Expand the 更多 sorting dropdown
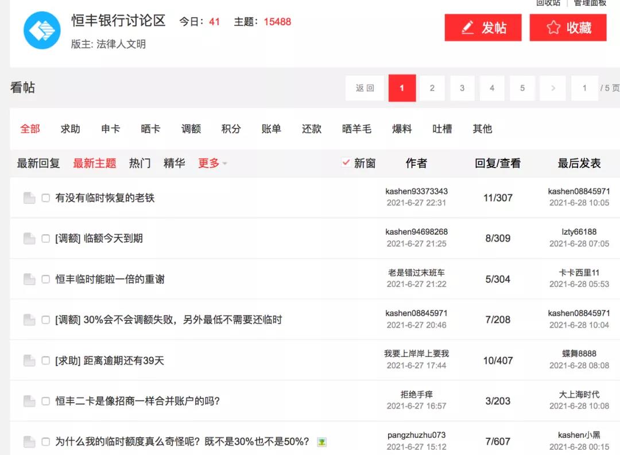The image size is (620, 455). click(x=212, y=163)
